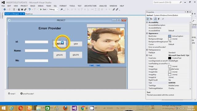
Task: Expand the Font property
Action: [147, 55]
